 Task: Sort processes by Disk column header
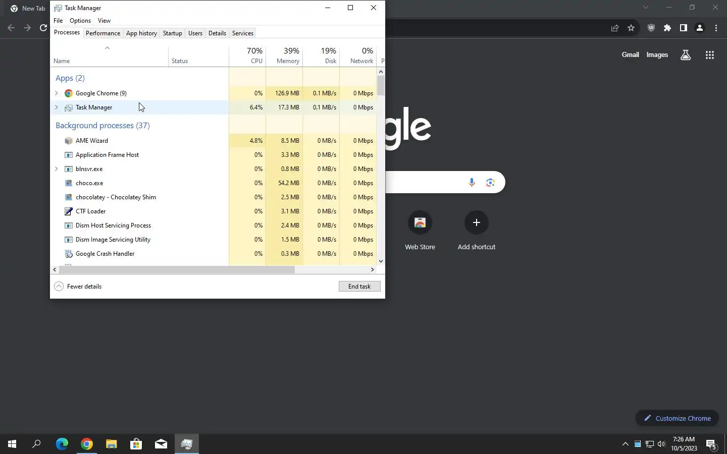pyautogui.click(x=321, y=55)
